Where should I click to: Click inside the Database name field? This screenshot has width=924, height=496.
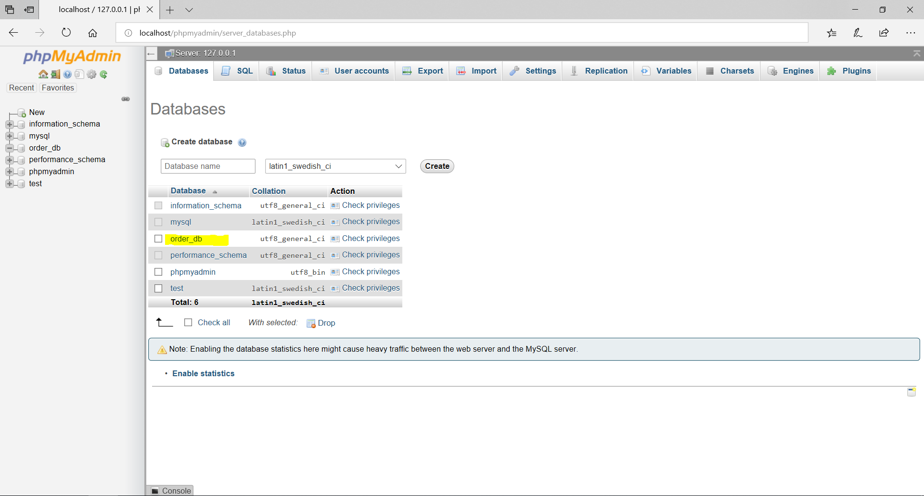click(x=208, y=166)
